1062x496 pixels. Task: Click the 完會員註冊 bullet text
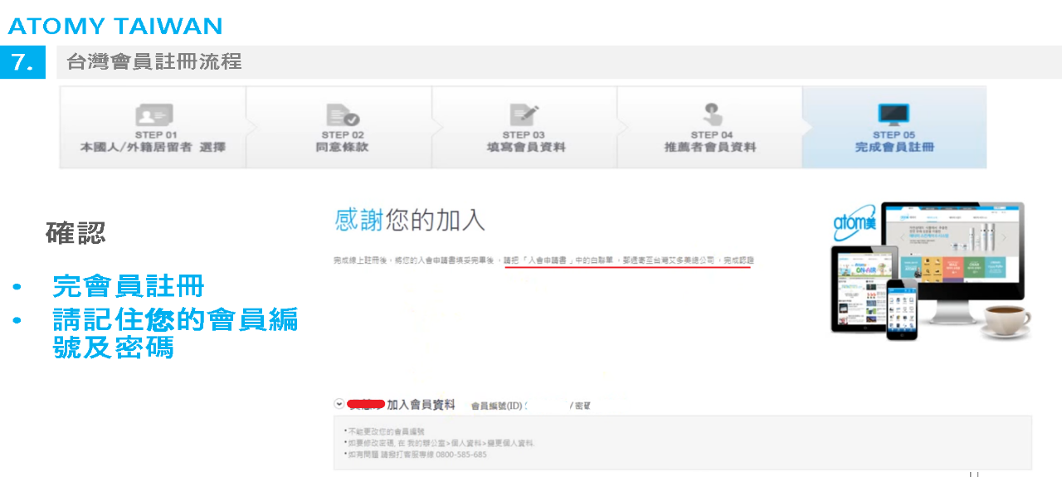point(128,286)
